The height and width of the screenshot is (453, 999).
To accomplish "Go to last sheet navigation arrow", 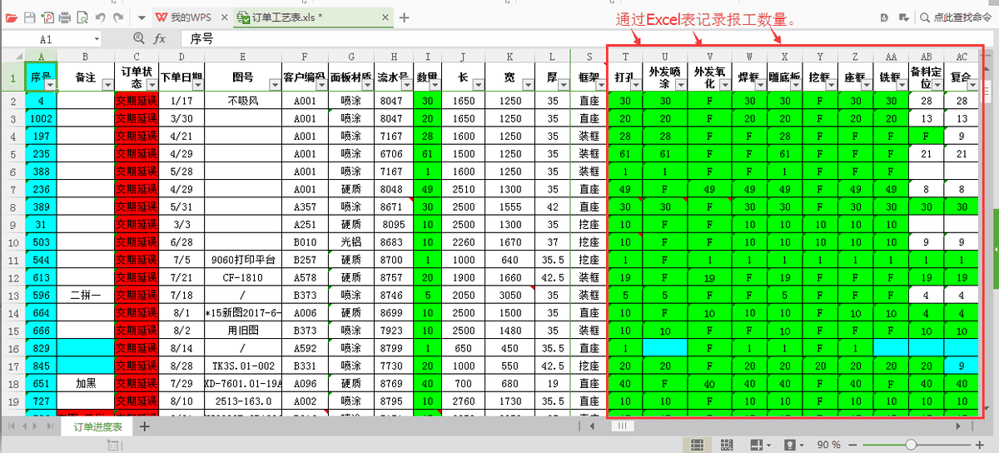I will 48,426.
